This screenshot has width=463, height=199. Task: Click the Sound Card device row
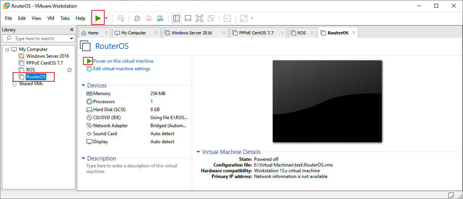[x=137, y=134]
